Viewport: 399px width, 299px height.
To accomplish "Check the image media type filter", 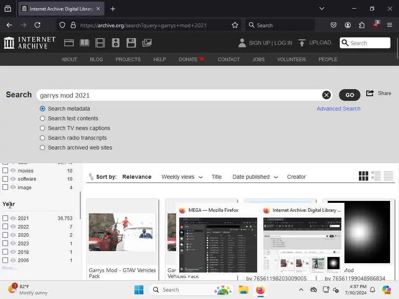I will coord(5,187).
